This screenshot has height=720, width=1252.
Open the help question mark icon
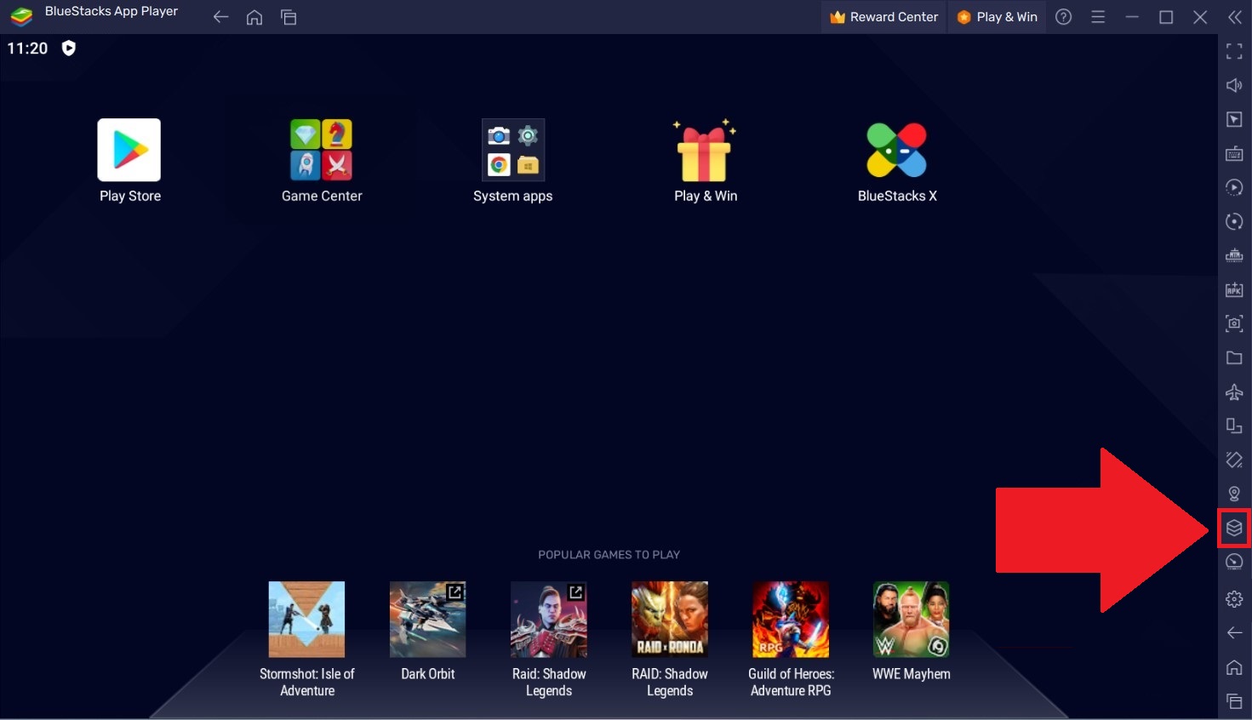pyautogui.click(x=1064, y=17)
